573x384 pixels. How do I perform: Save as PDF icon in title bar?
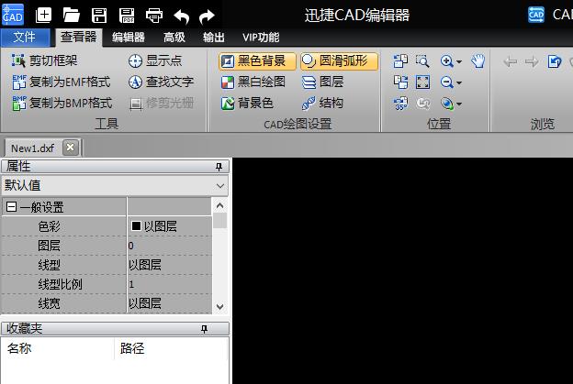[x=127, y=16]
